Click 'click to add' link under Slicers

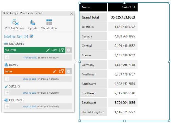click(x=30, y=93)
